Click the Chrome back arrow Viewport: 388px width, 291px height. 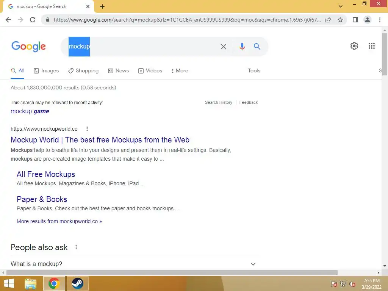tap(8, 20)
